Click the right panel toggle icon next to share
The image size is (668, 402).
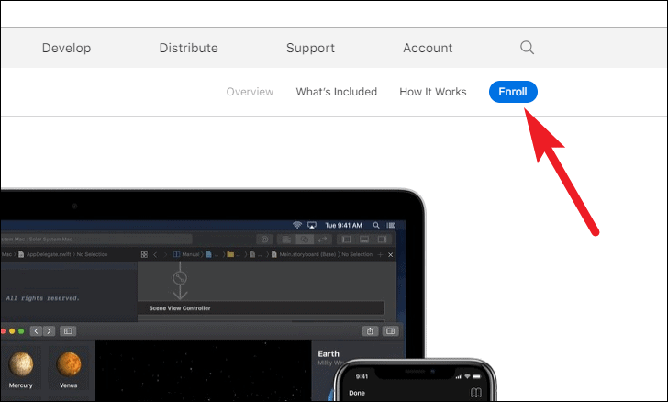390,331
